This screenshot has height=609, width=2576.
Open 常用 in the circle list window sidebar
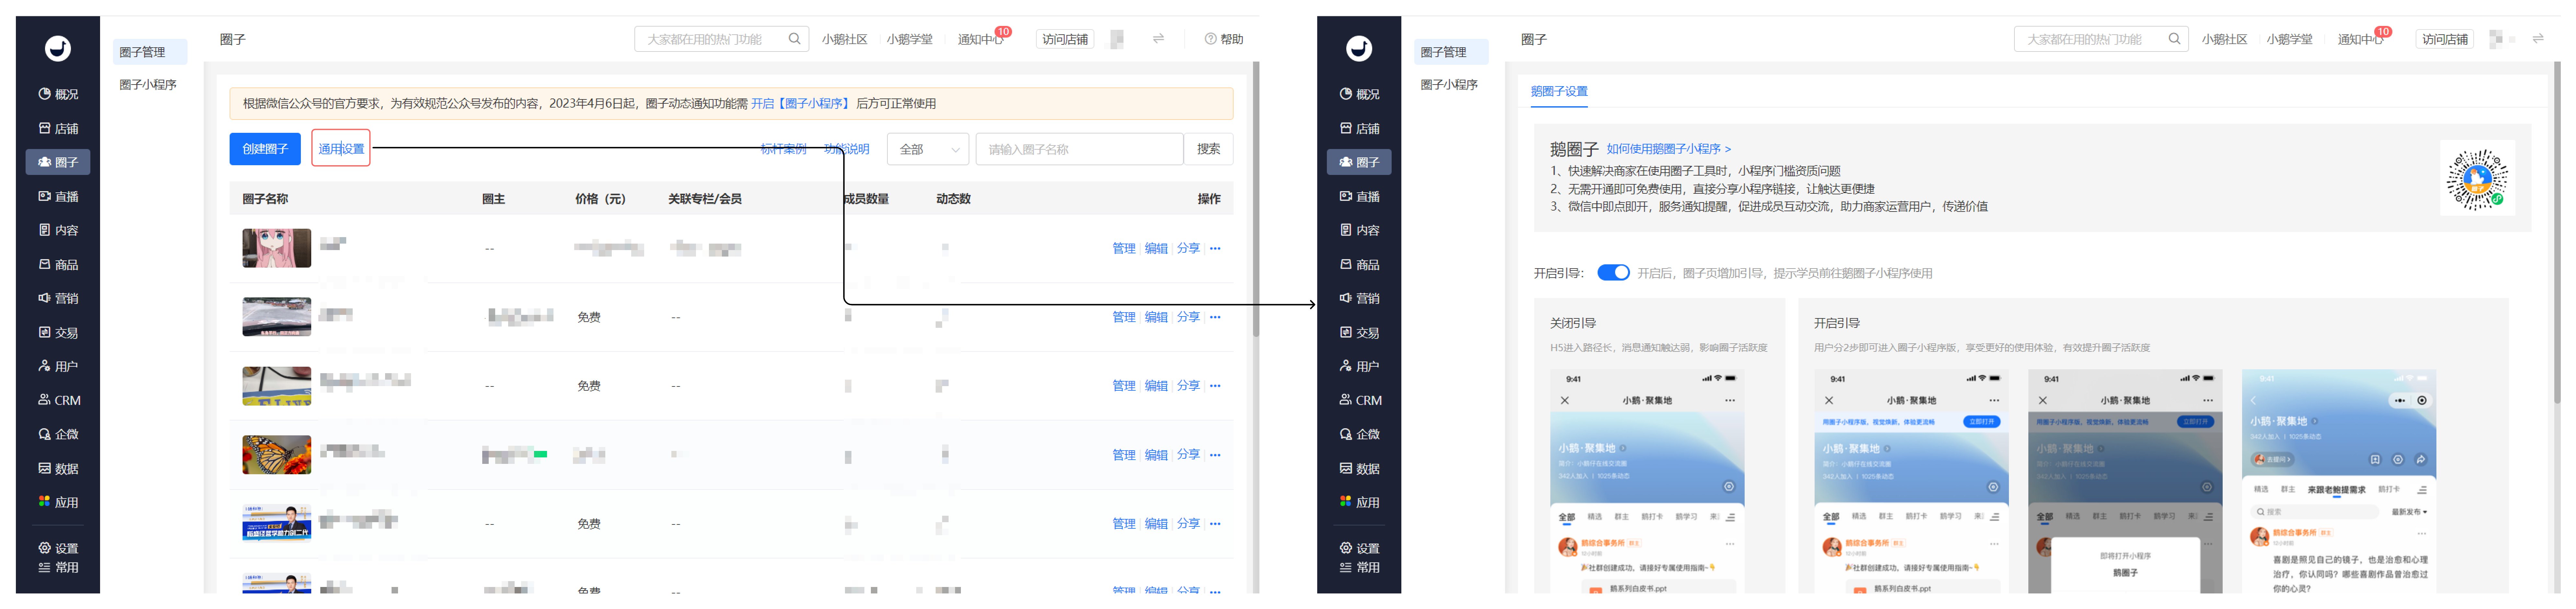(58, 567)
